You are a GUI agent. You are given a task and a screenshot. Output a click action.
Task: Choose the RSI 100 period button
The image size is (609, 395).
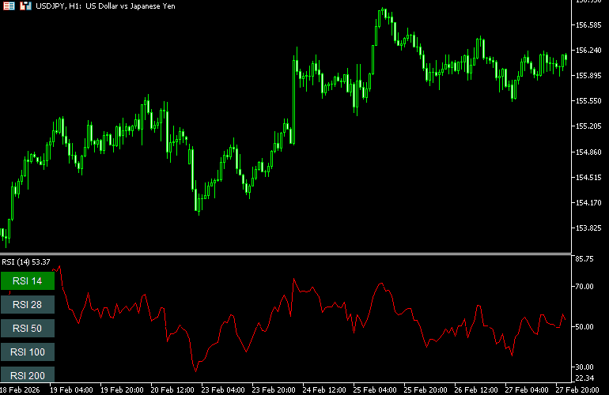pyautogui.click(x=28, y=352)
